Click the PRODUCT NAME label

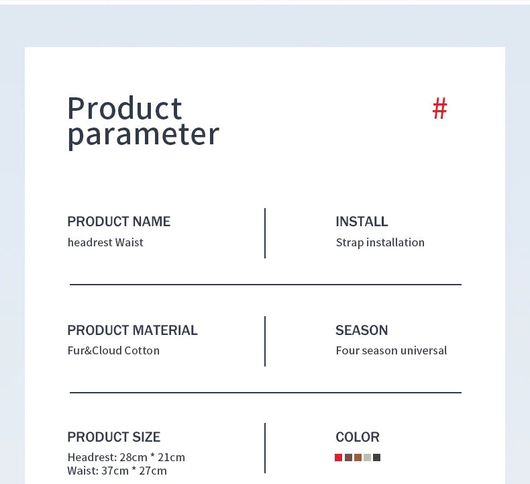pyautogui.click(x=119, y=222)
